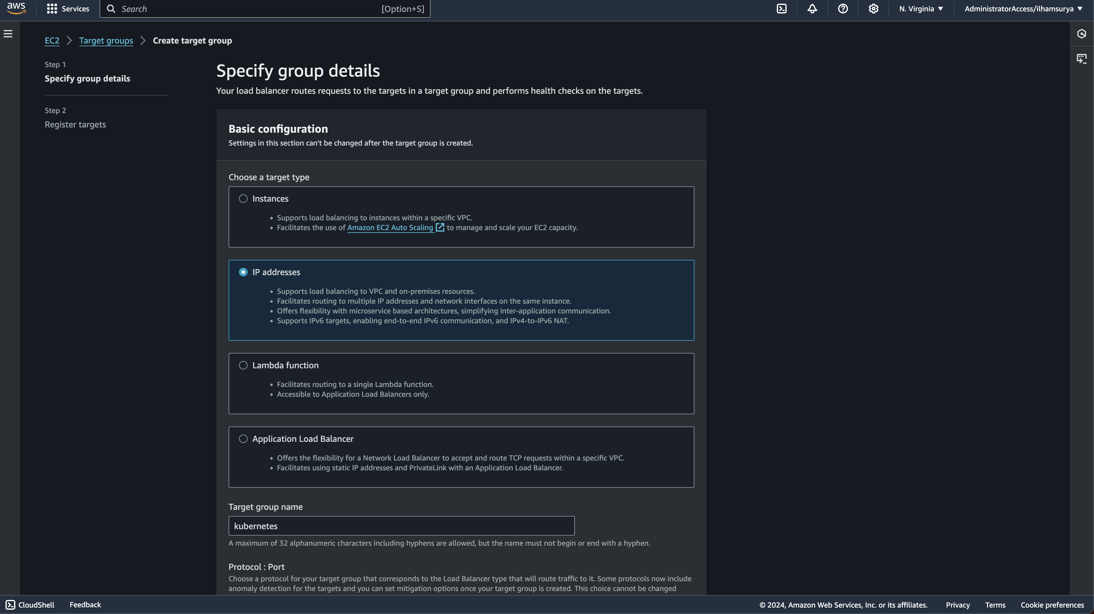
Task: Select the Lambda function target type
Action: point(243,365)
